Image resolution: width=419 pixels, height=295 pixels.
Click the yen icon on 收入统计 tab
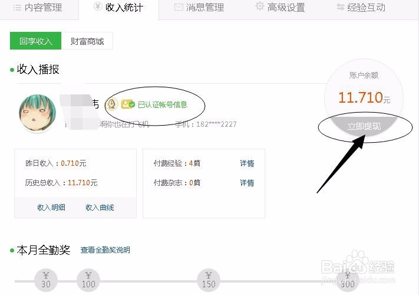pos(98,6)
